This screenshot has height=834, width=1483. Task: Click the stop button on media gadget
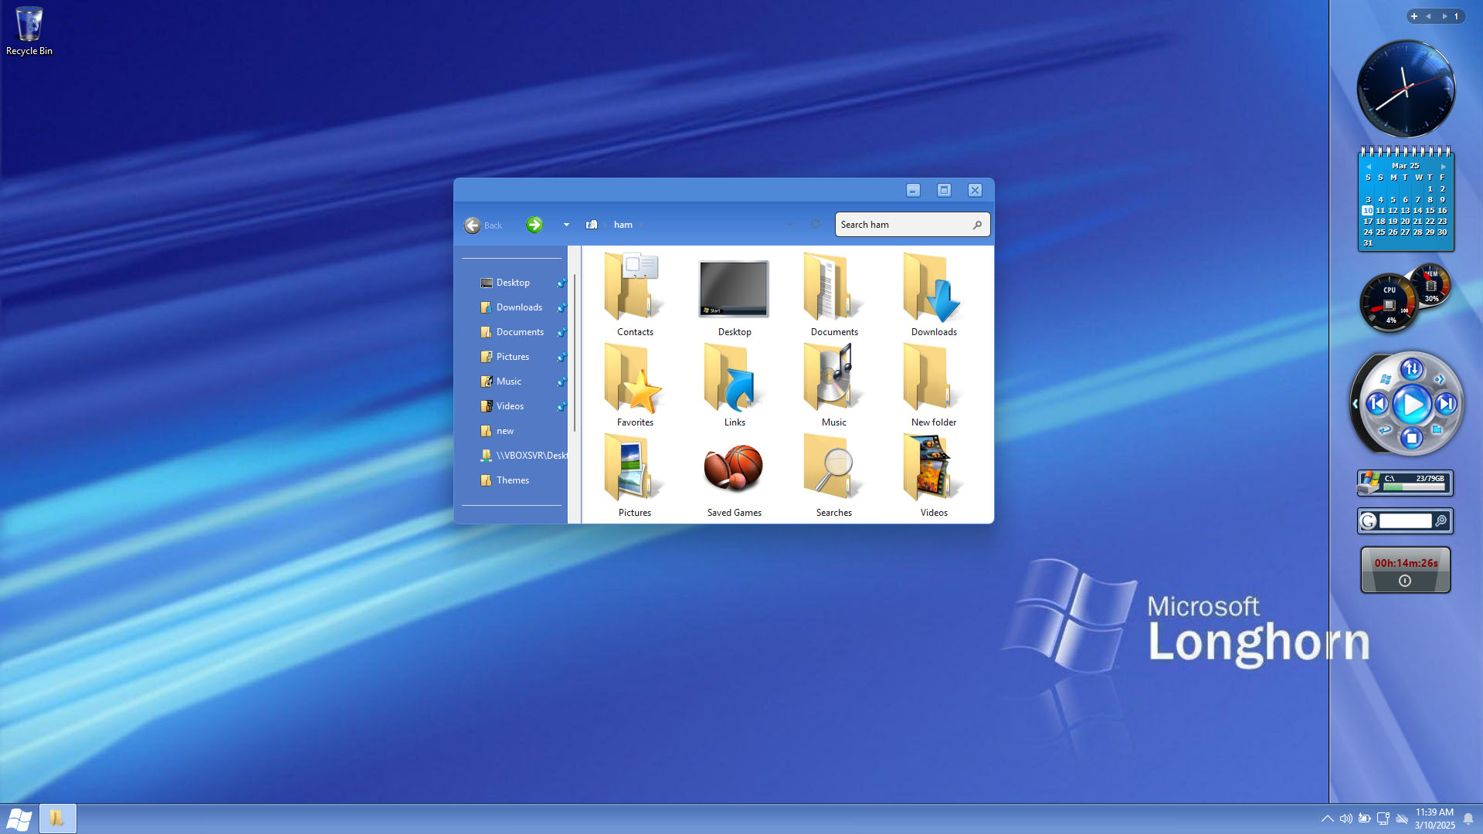[x=1411, y=439]
